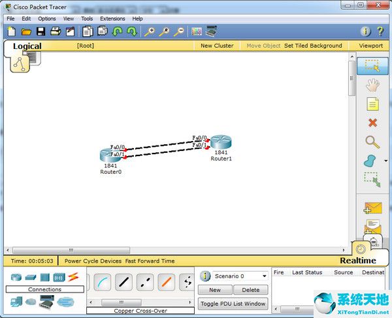The width and height of the screenshot is (392, 318).
Task: Click the Save disk icon
Action: point(41,31)
